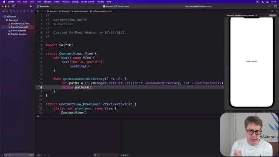Open the Source Control menu
The height and width of the screenshot is (157, 279).
click(88, 2)
